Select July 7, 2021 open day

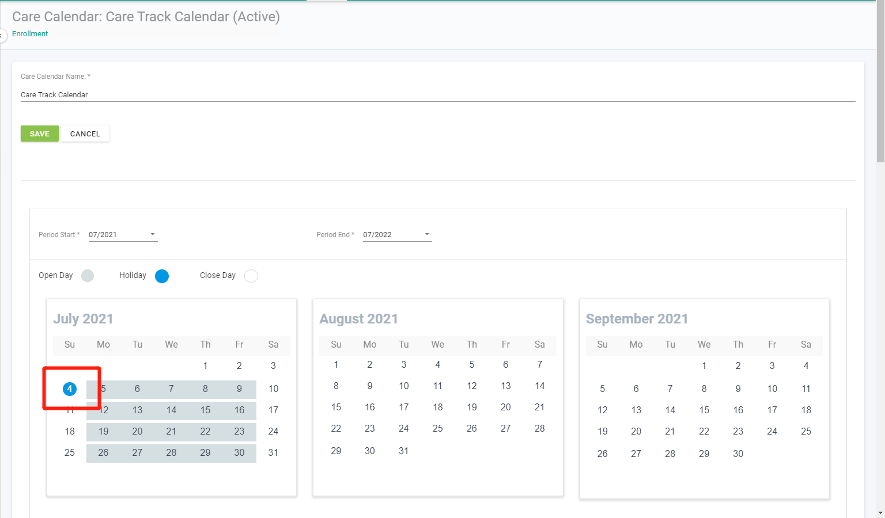(171, 389)
